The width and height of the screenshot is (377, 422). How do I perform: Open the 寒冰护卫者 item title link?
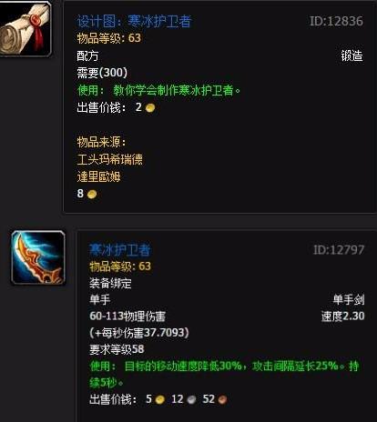(120, 250)
